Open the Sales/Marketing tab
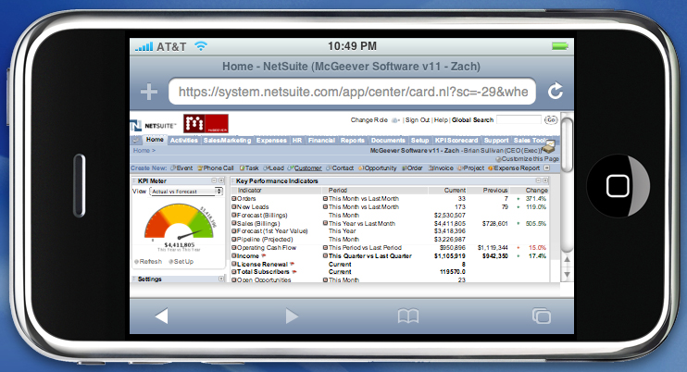This screenshot has height=372, width=687. [x=227, y=141]
